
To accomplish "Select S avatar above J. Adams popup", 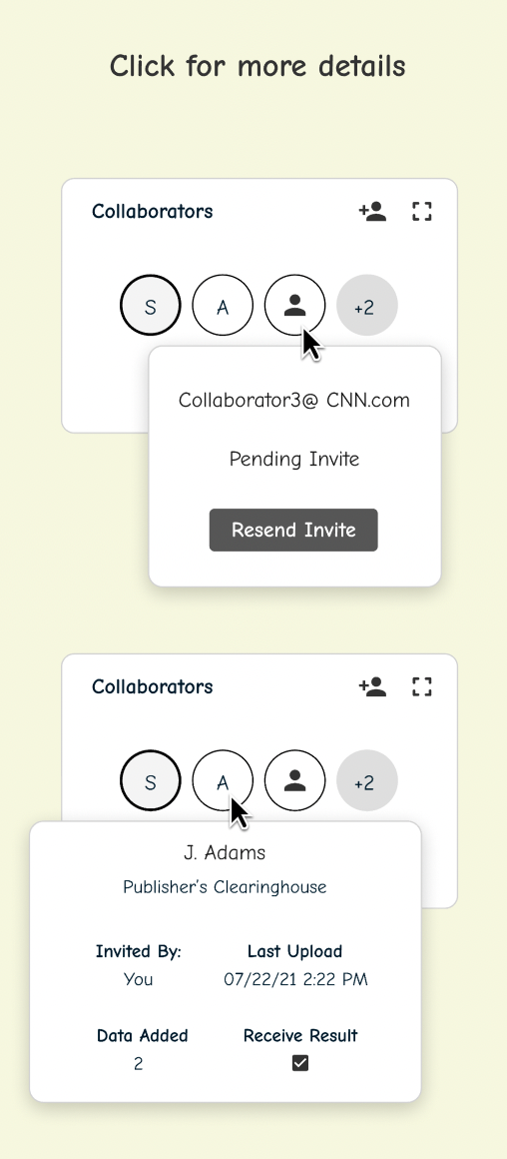I will [x=151, y=780].
